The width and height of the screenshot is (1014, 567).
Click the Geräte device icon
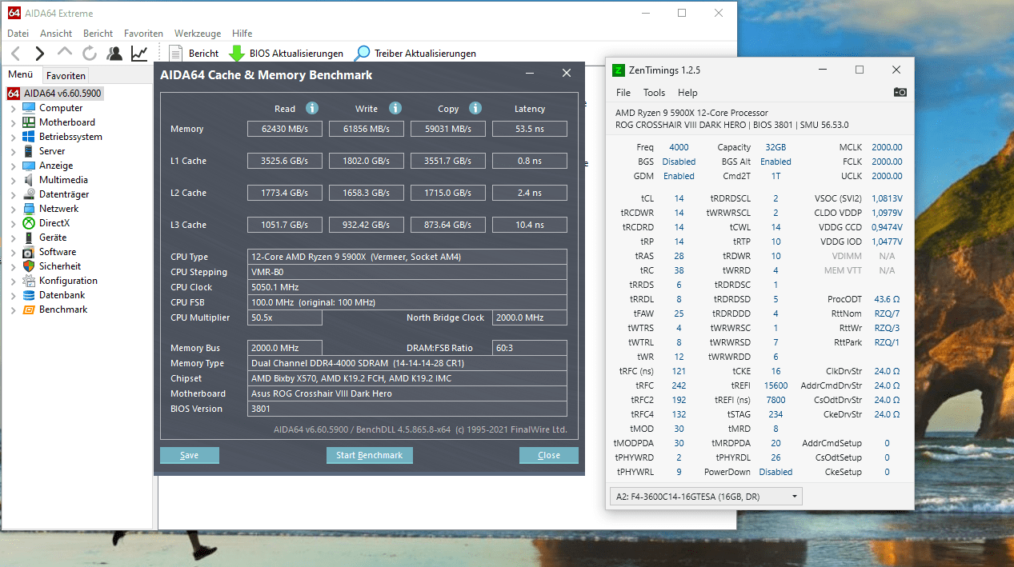(29, 238)
